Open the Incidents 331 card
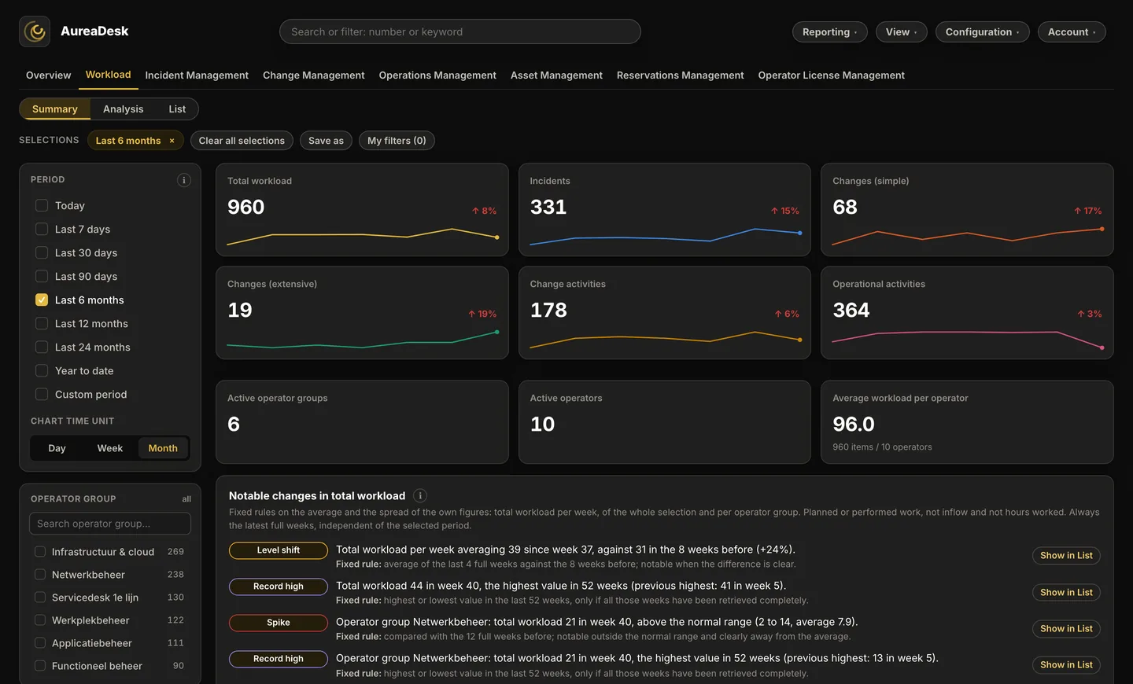 tap(665, 210)
